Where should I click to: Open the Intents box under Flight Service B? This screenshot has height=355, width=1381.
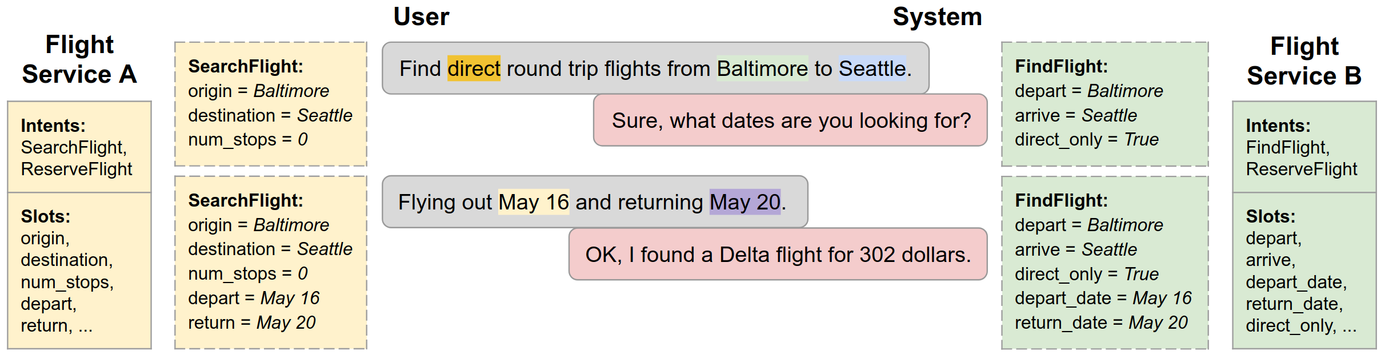coord(1304,147)
